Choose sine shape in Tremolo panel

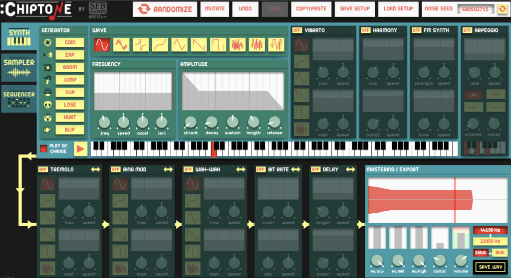click(47, 184)
